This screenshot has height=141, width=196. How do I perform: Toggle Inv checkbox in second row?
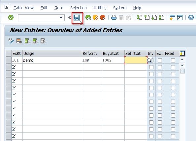151,67
